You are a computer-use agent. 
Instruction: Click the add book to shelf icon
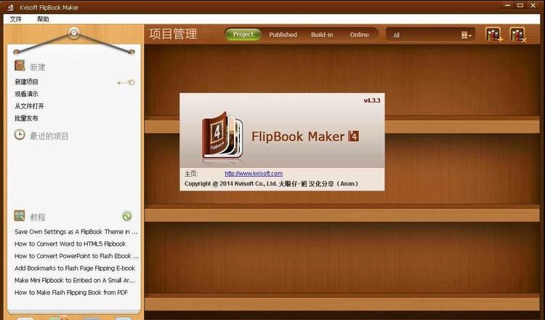(x=494, y=34)
